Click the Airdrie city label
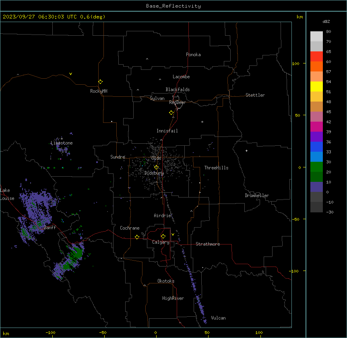The width and height of the screenshot is (347, 338). pos(163,216)
